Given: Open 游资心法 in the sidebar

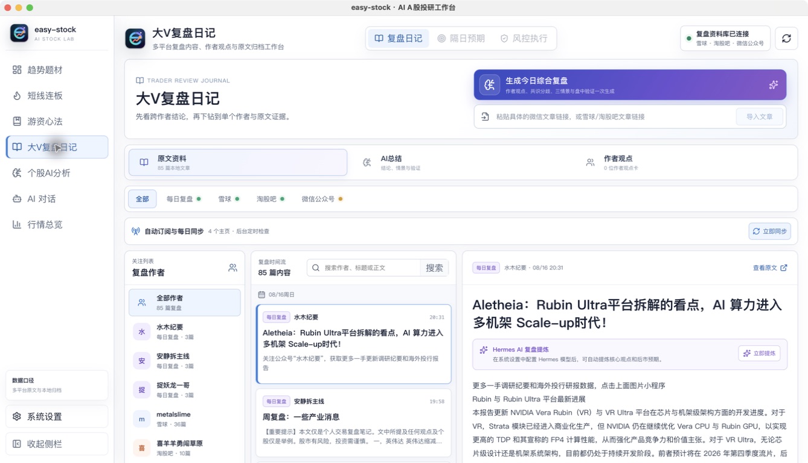Looking at the screenshot, I should [x=57, y=121].
